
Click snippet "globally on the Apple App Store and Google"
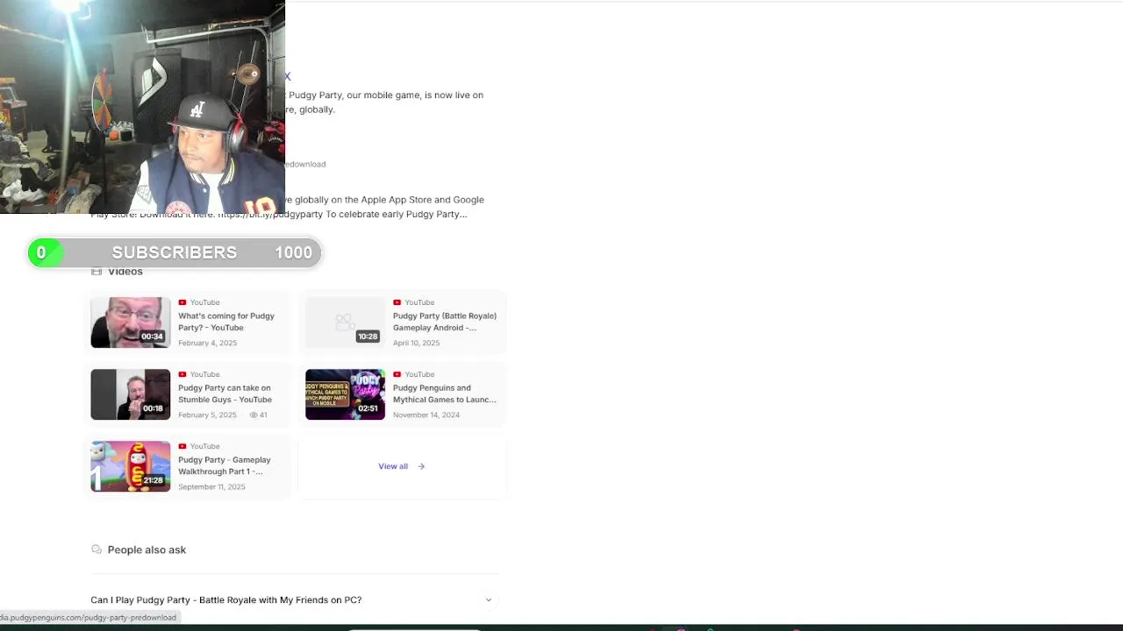[x=390, y=200]
